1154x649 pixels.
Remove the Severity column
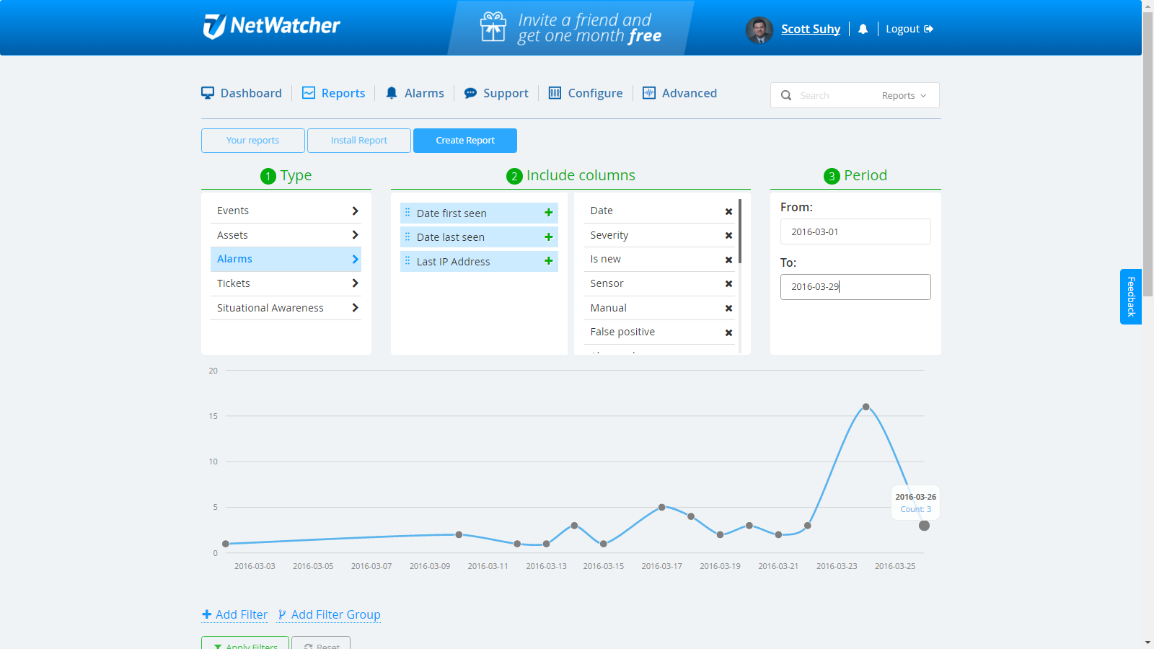coord(728,235)
